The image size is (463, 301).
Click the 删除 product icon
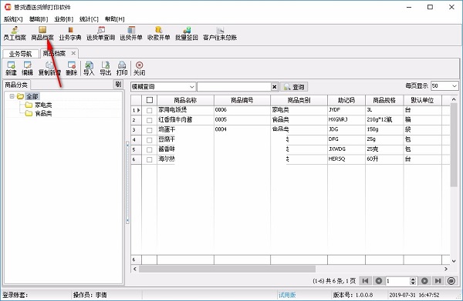(x=72, y=69)
